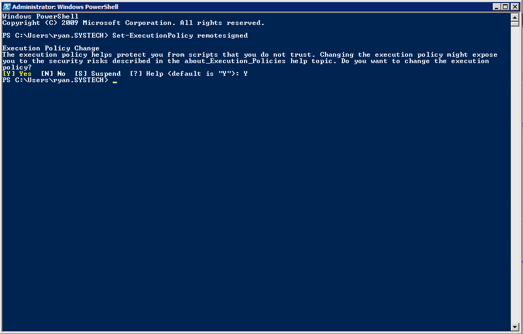Click the vertical scrollbar thumb
Viewport: 523px width, 334px height.
(515, 24)
